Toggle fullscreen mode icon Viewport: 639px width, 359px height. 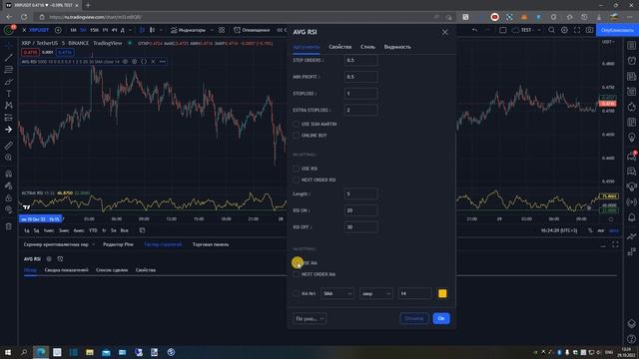click(577, 30)
